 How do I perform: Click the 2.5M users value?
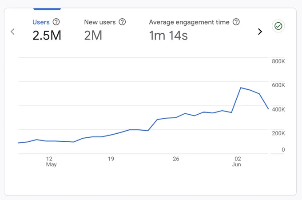coord(47,36)
